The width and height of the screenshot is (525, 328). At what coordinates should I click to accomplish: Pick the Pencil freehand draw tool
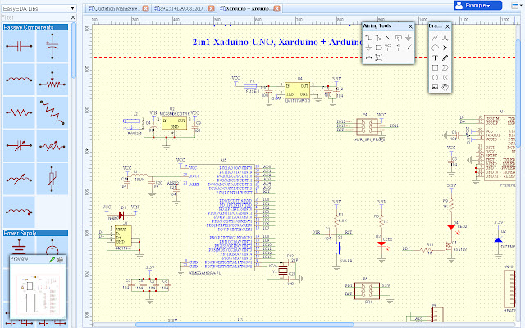[445, 57]
